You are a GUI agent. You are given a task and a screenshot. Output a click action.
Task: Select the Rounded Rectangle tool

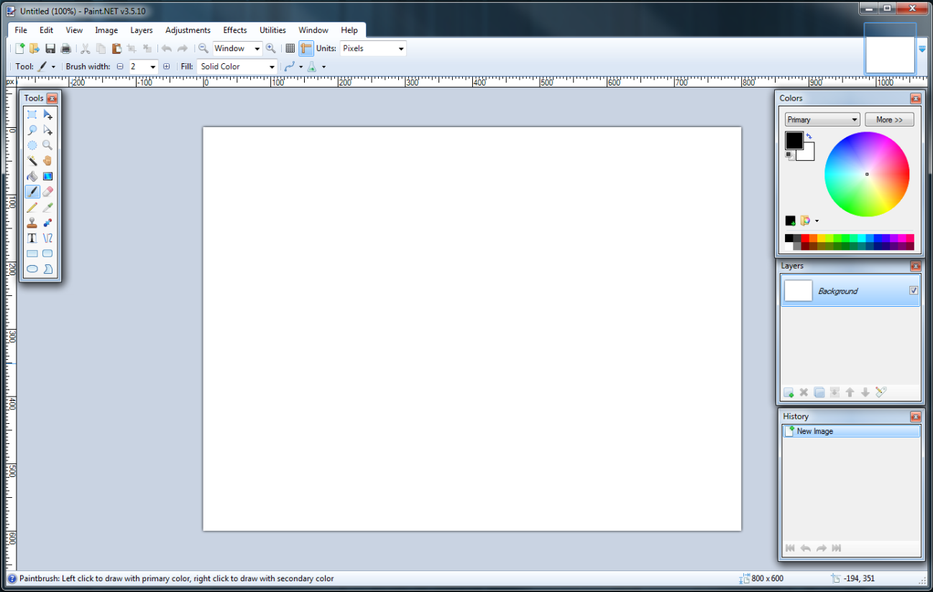click(47, 254)
